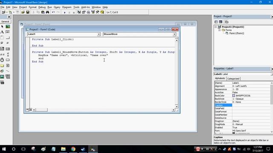This screenshot has height=153, width=273.
Task: Open the Add-Ins menu
Action: [85, 7]
